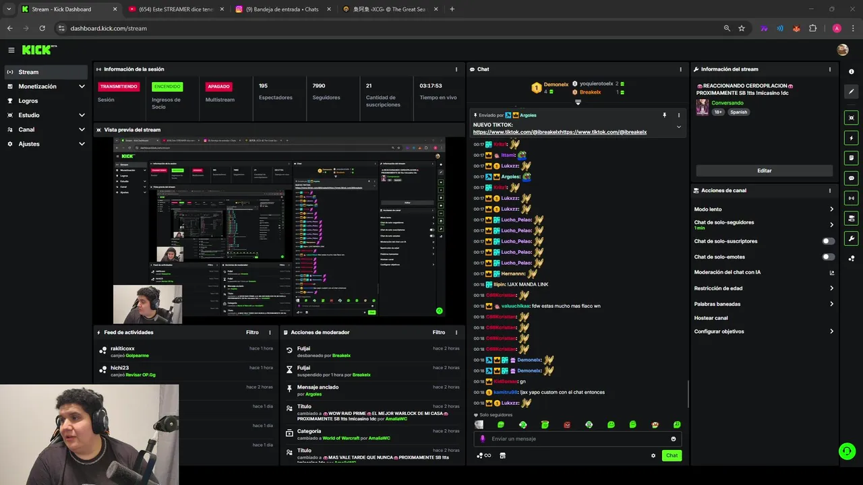The image size is (863, 485).
Task: Open Modo lento options arrow
Action: [x=831, y=209]
